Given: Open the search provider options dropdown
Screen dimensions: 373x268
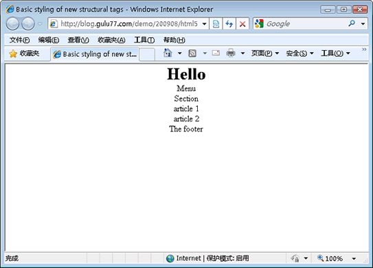Looking at the screenshot, I should pyautogui.click(x=363, y=24).
